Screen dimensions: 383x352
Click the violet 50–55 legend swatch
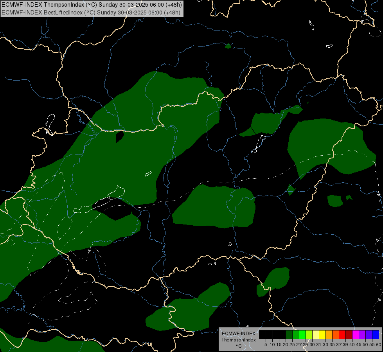point(369,334)
